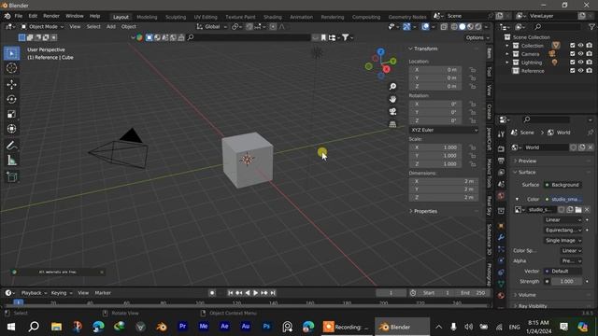598x336 pixels.
Task: Click the current frame number field
Action: 391,293
